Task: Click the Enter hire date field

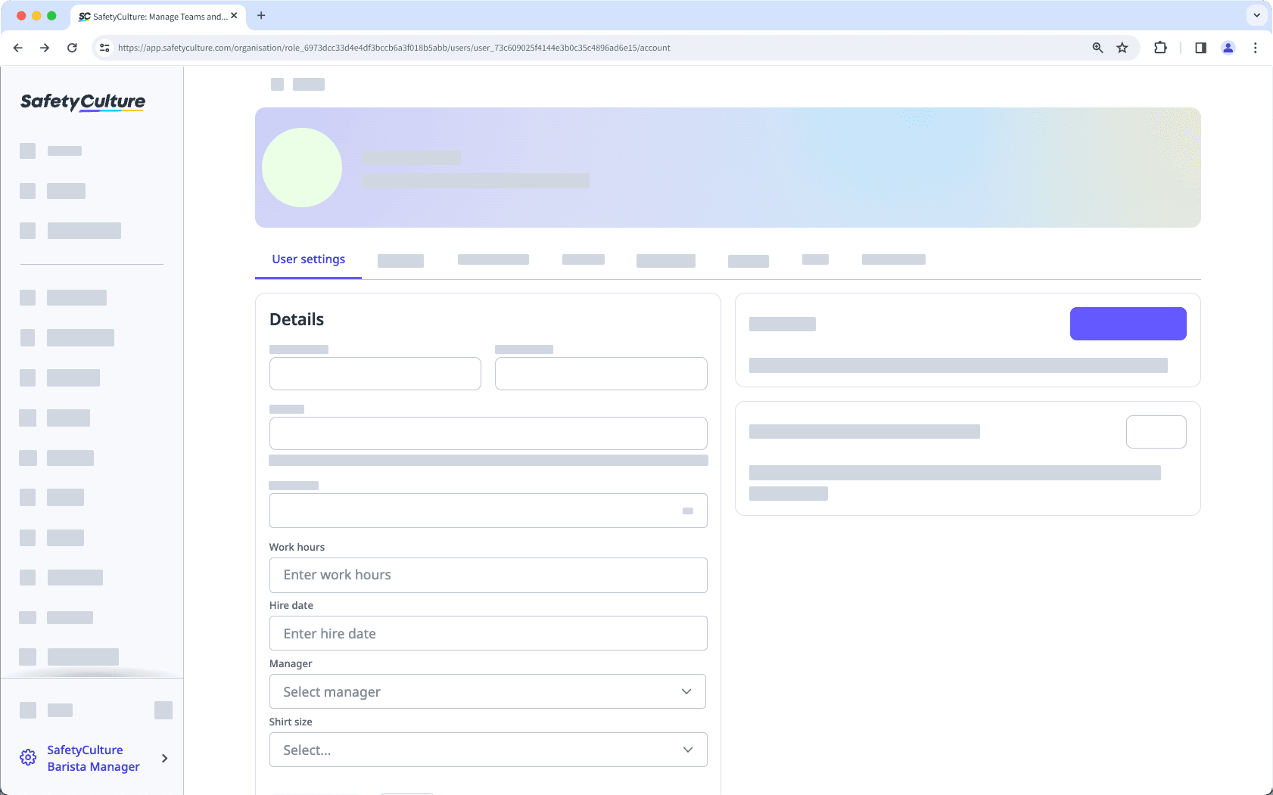Action: 487,633
